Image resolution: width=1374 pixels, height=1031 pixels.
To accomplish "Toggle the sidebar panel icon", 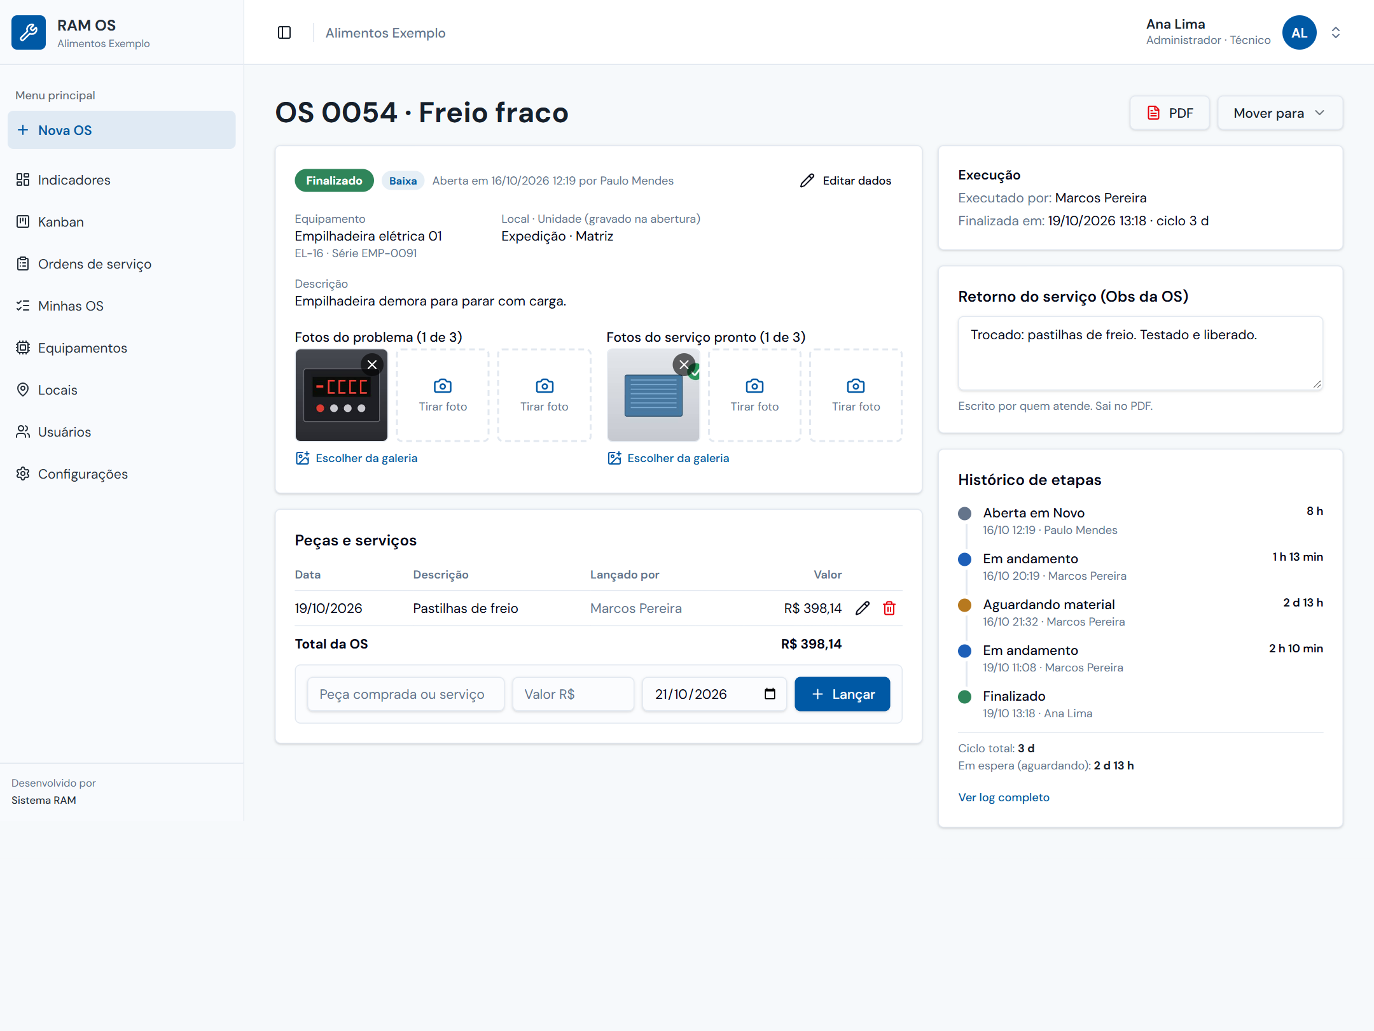I will coord(284,32).
